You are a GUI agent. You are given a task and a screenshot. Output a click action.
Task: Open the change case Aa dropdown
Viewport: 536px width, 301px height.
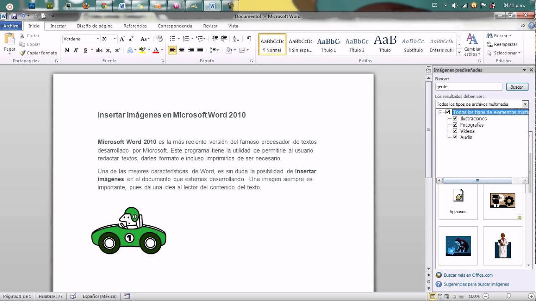(145, 39)
